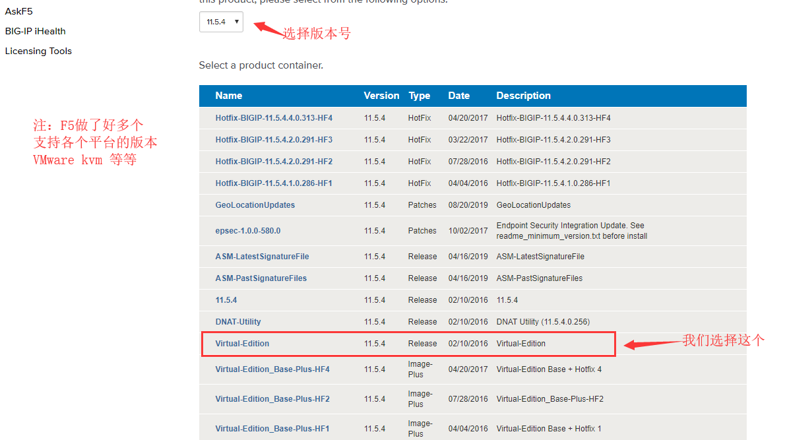785x440 pixels.
Task: Open Hotfix-BIGIP-11.5.4.2.0.291-HF2 container
Action: pos(274,162)
